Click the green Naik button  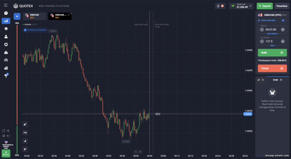272,53
